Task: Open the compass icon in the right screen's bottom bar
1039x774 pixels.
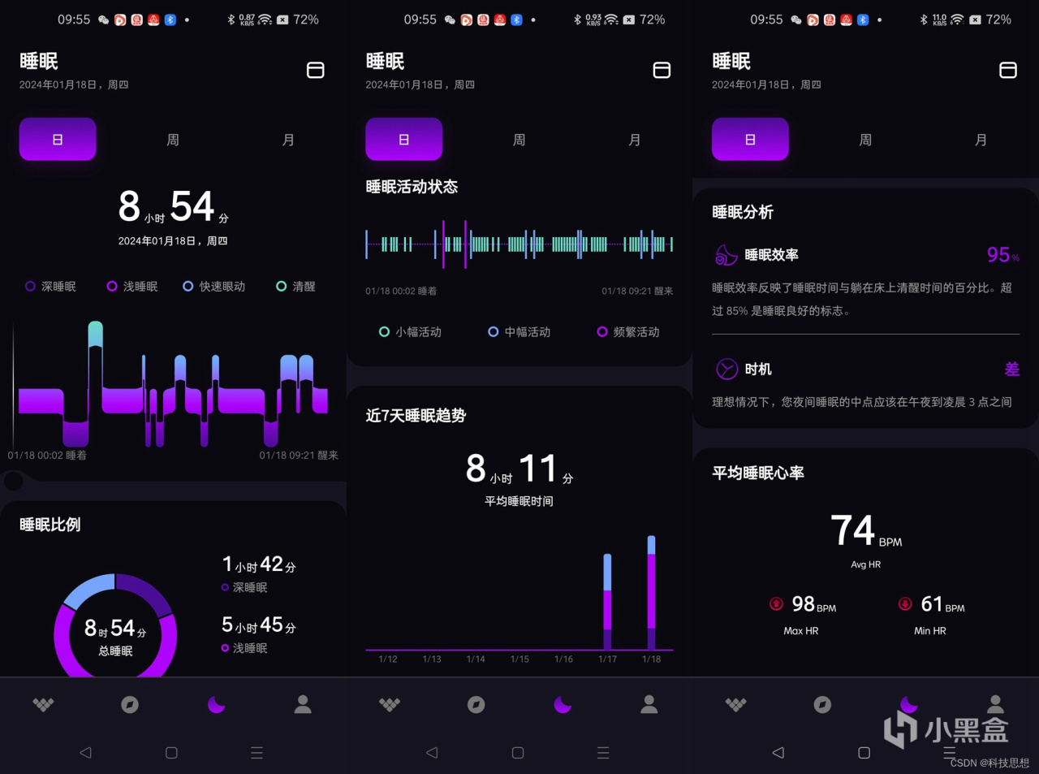Action: pyautogui.click(x=822, y=704)
